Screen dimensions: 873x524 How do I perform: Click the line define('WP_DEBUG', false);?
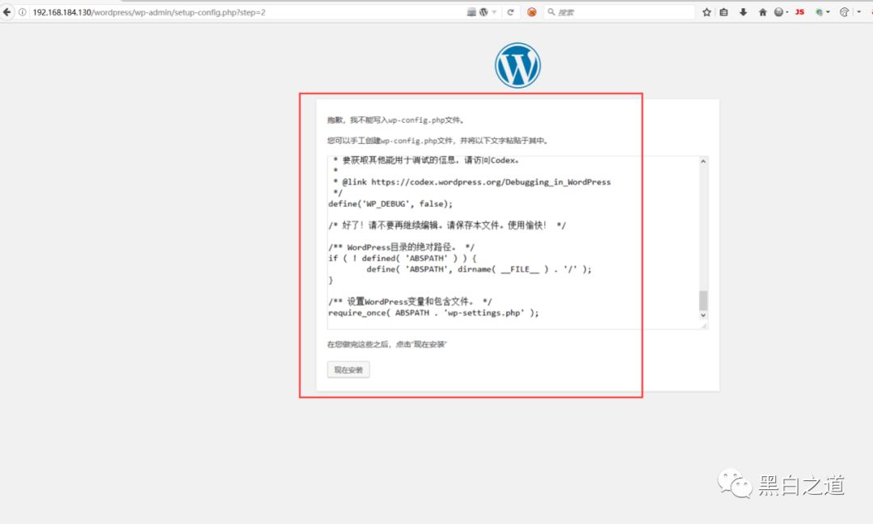[x=390, y=204]
